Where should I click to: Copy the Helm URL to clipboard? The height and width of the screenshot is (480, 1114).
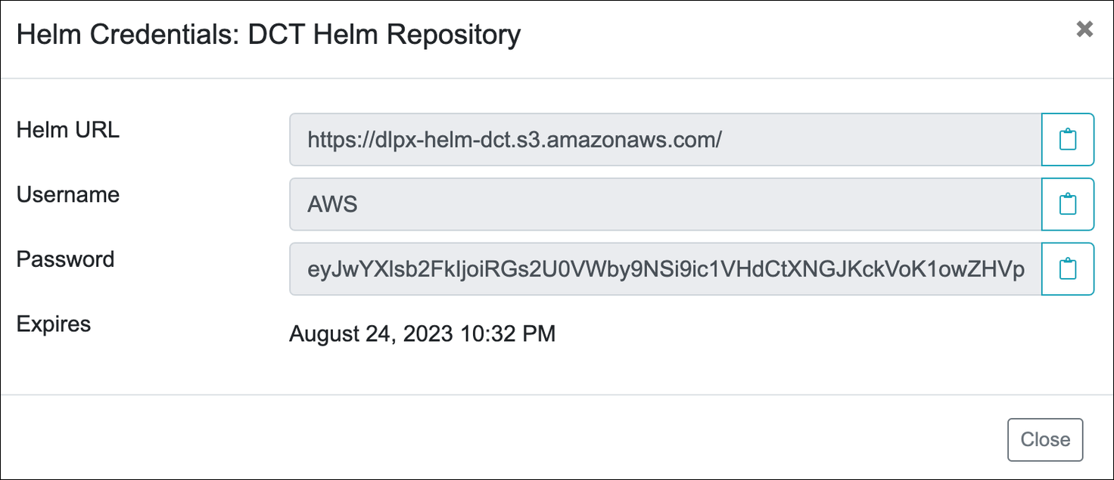click(1067, 140)
